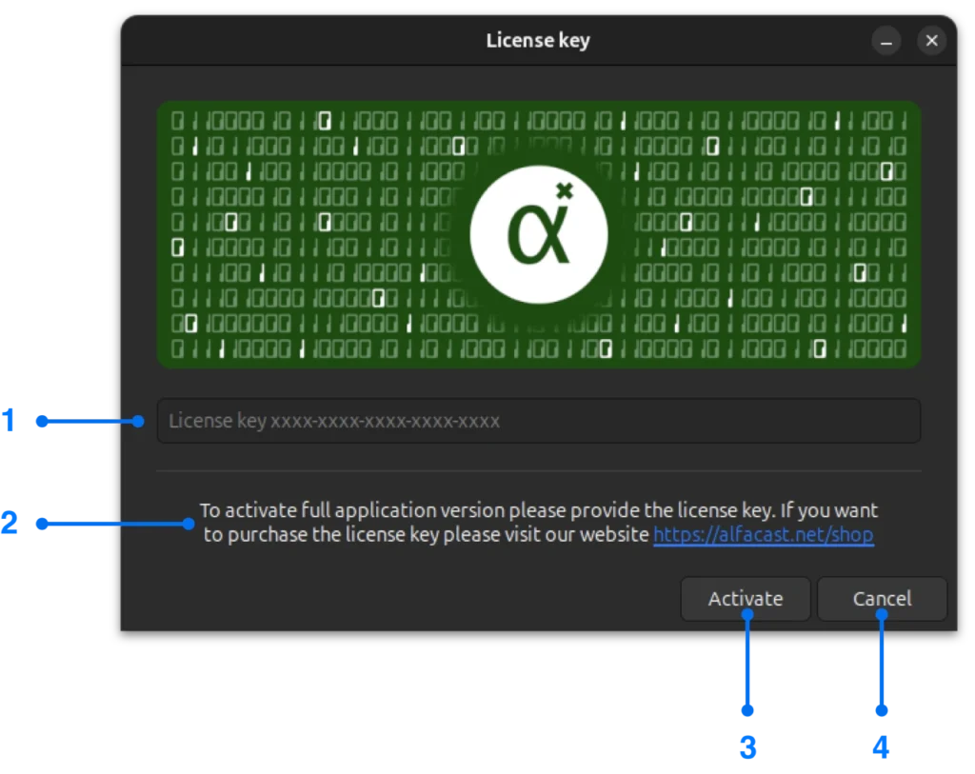Click inside the xxxx-xxxx license key box

(539, 420)
